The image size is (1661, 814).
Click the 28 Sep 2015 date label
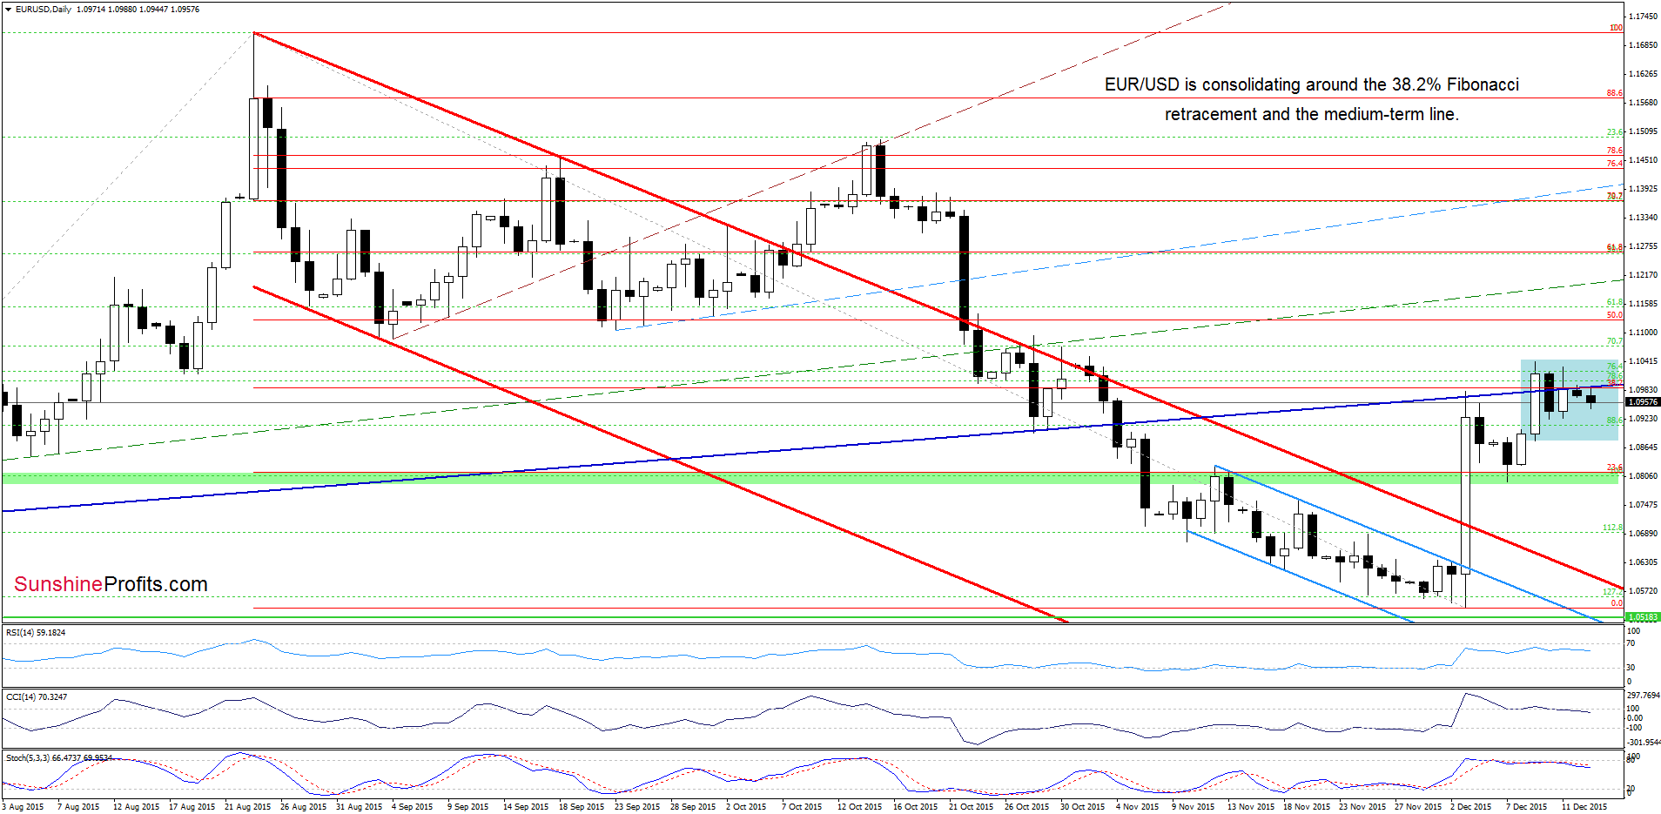point(693,807)
